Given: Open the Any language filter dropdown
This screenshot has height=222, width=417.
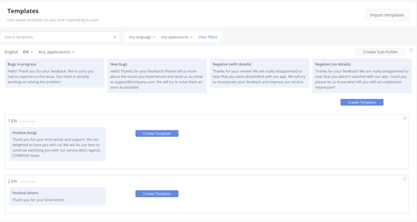Looking at the screenshot, I should coord(142,37).
